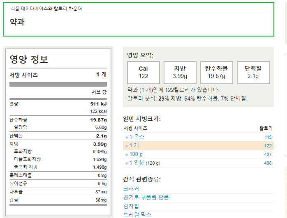This screenshot has height=218, width=287.
Task: Click the 칼로리 분석 breakdown text
Action: [187, 99]
